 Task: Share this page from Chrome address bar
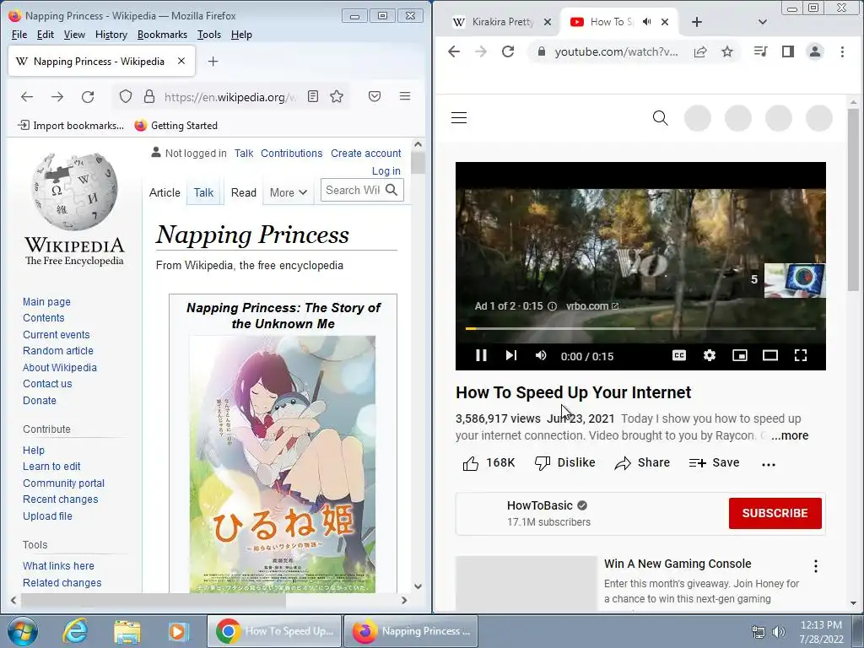(700, 51)
